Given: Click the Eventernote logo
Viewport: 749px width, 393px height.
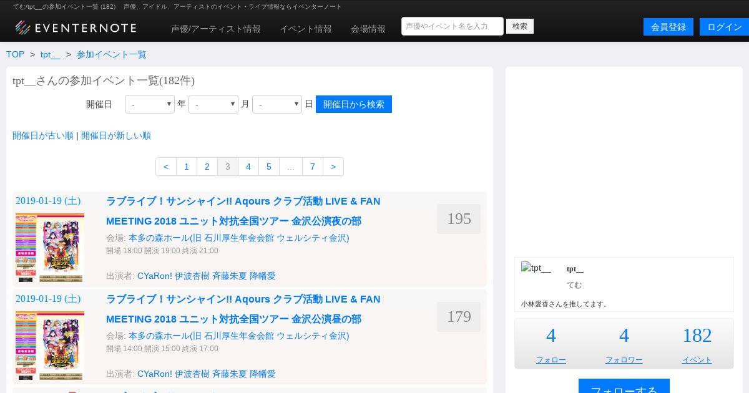Looking at the screenshot, I should pyautogui.click(x=76, y=27).
